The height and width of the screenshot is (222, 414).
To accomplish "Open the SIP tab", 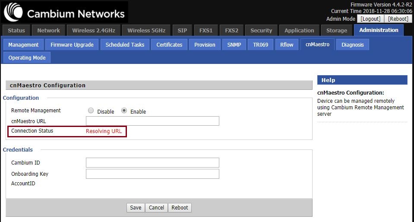I will (x=183, y=30).
